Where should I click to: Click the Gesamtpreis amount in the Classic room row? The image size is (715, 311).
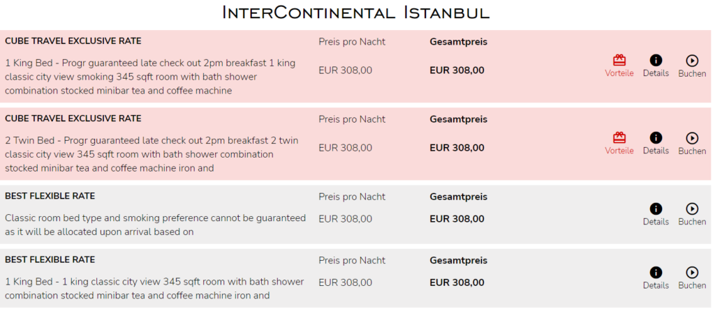457,219
